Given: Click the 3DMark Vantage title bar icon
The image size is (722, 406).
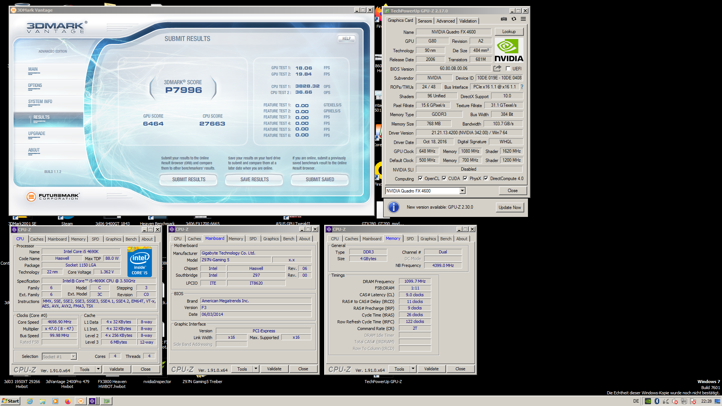Looking at the screenshot, I should (x=14, y=10).
